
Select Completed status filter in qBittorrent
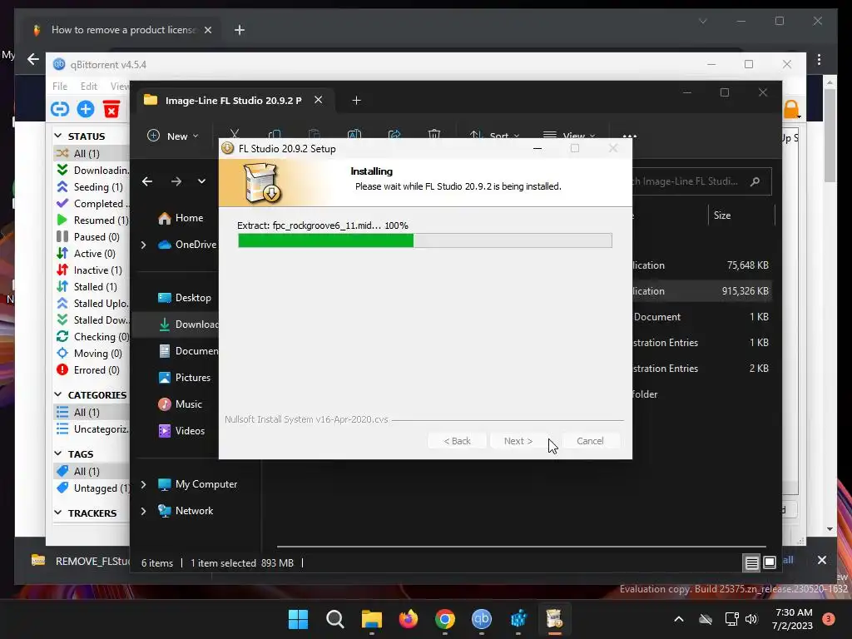click(92, 204)
